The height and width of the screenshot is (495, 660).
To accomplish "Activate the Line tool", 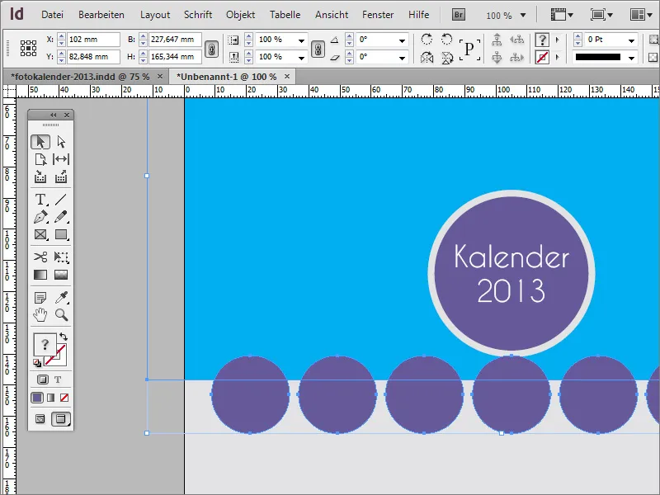I will click(x=61, y=199).
